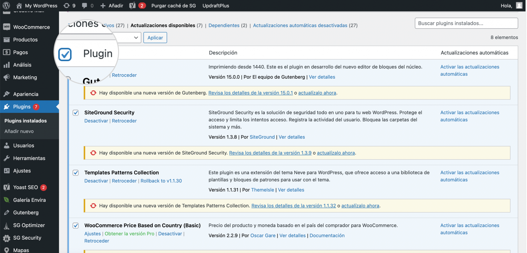Viewport: 527px width, 253px height.
Task: Open the 9 pending updates icon
Action: point(69,5)
